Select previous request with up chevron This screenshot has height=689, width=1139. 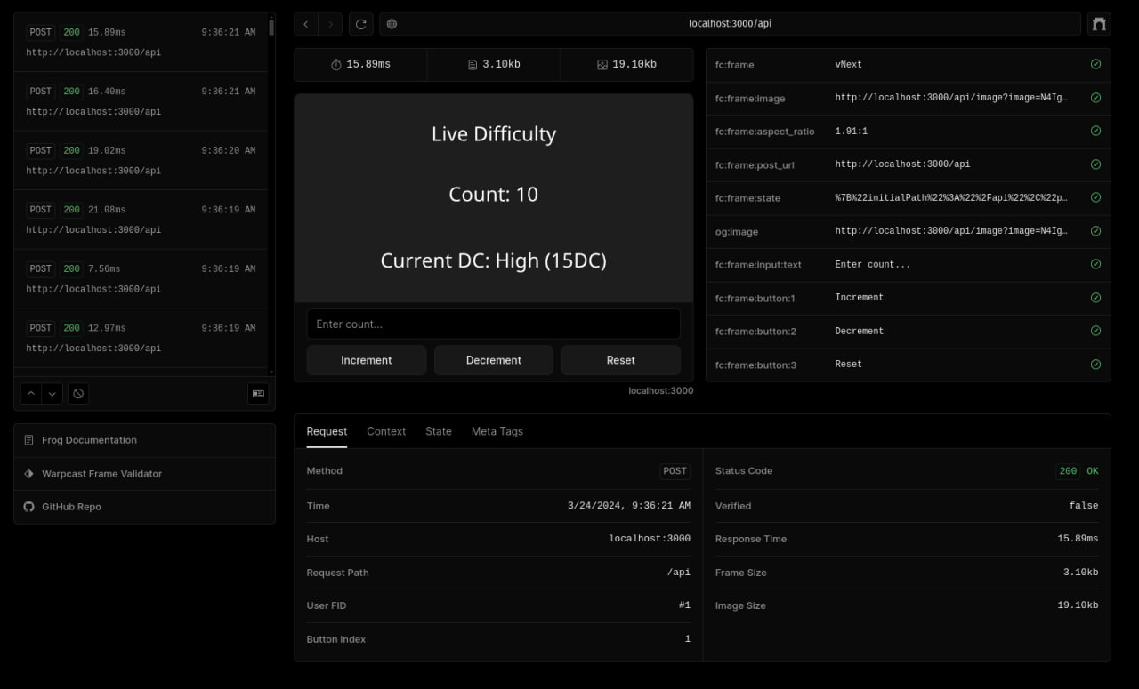click(x=31, y=393)
